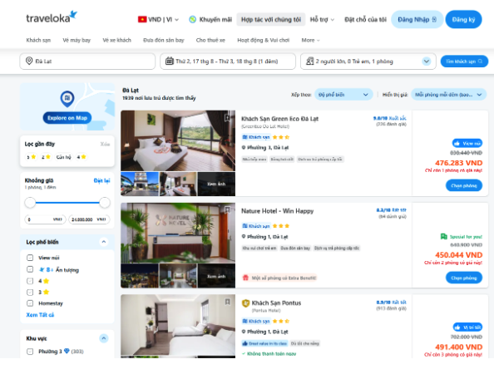Click the location pin icon in the destination field

click(x=29, y=61)
